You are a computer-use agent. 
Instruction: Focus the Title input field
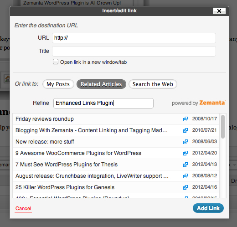[134, 51]
